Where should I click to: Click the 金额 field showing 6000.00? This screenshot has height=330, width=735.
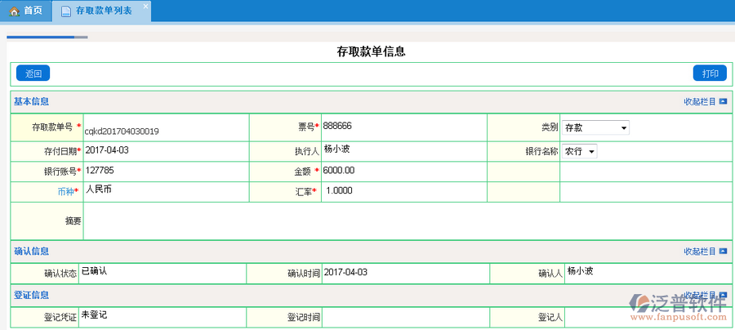pos(402,171)
